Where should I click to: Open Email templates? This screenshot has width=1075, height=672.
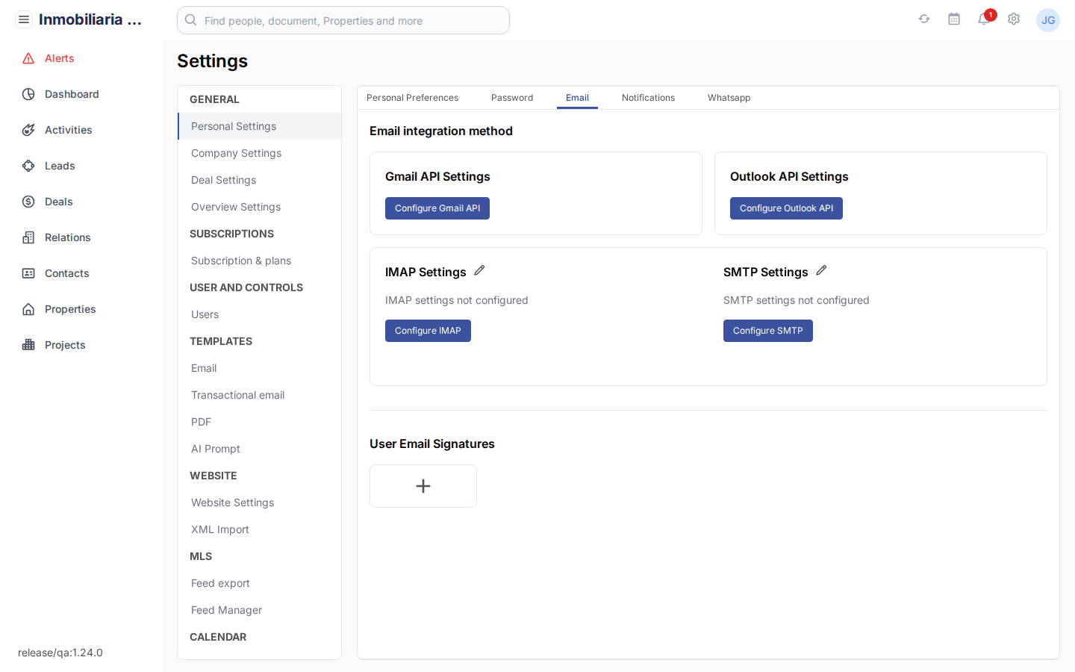(260, 368)
